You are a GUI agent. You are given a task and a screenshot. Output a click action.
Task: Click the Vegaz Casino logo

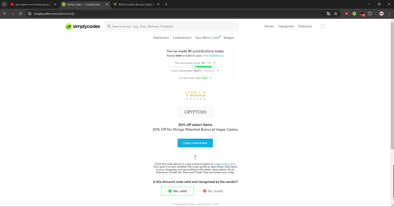point(195,96)
